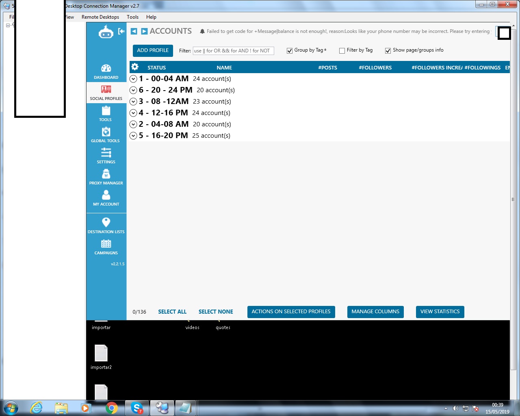520x416 pixels.
Task: Expand group 1 - 00-04 AM
Action: coord(133,79)
